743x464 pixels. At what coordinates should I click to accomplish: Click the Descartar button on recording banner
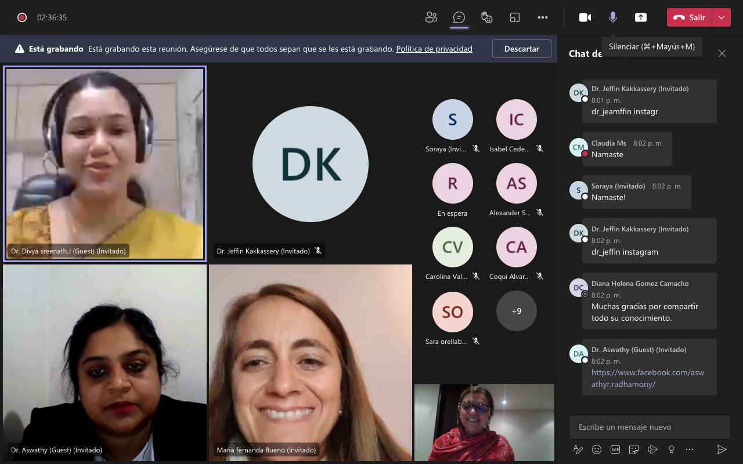coord(521,49)
